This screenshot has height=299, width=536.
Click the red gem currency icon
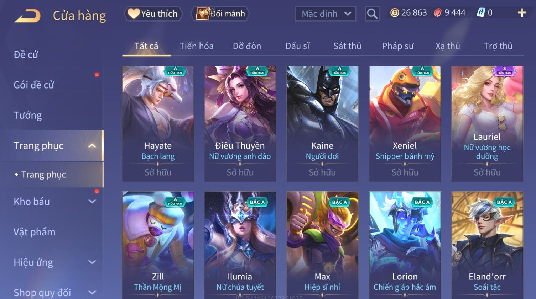(438, 13)
